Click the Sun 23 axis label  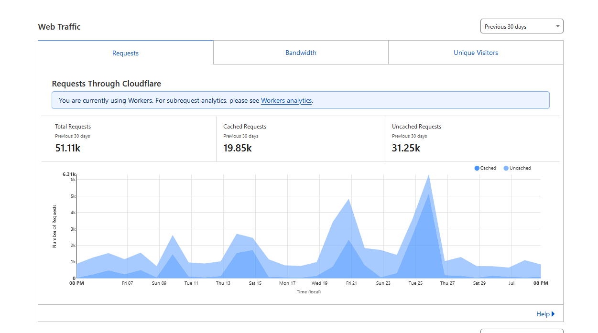tap(383, 283)
